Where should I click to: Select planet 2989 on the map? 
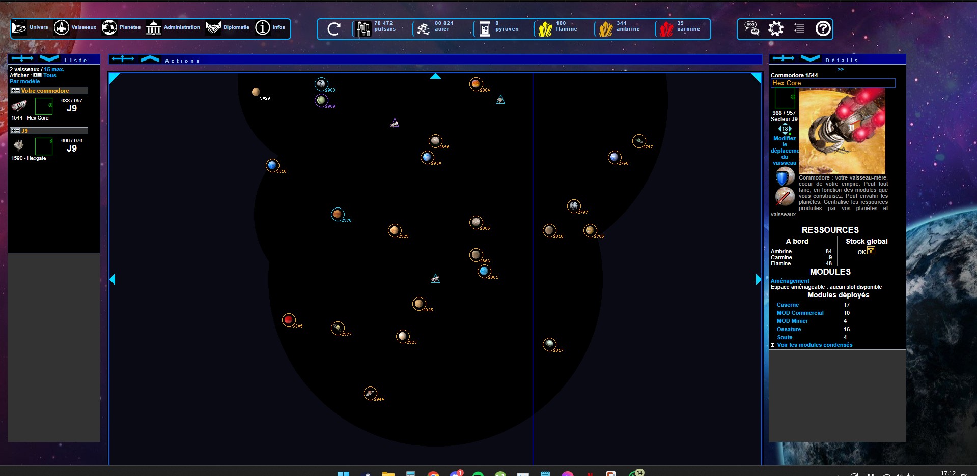pos(321,100)
